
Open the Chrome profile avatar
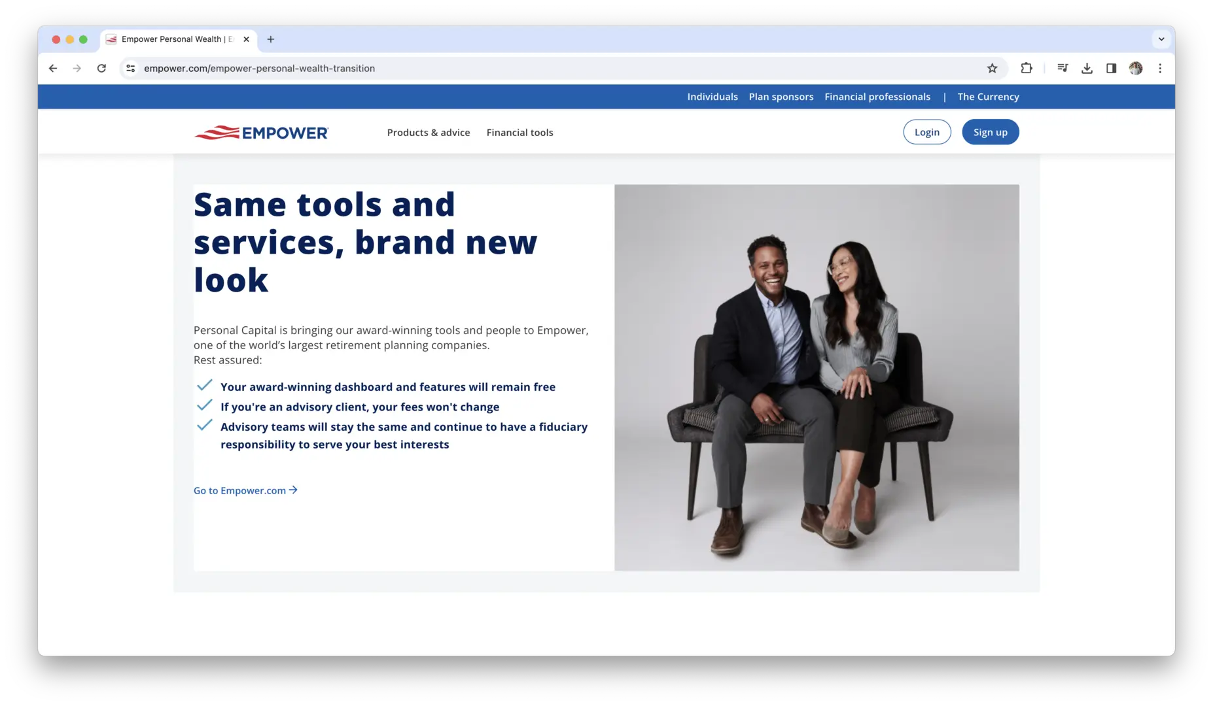click(x=1136, y=68)
